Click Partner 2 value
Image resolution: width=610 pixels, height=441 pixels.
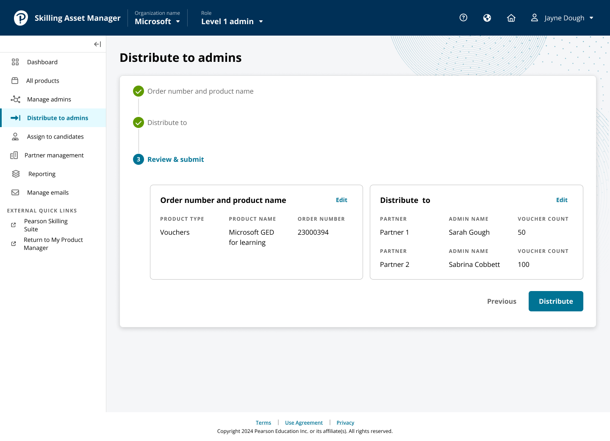[394, 264]
